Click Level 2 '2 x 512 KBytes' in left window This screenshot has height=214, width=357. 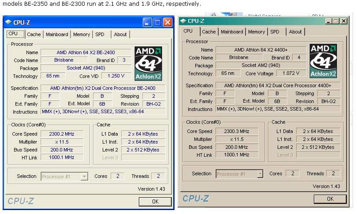coord(143,150)
